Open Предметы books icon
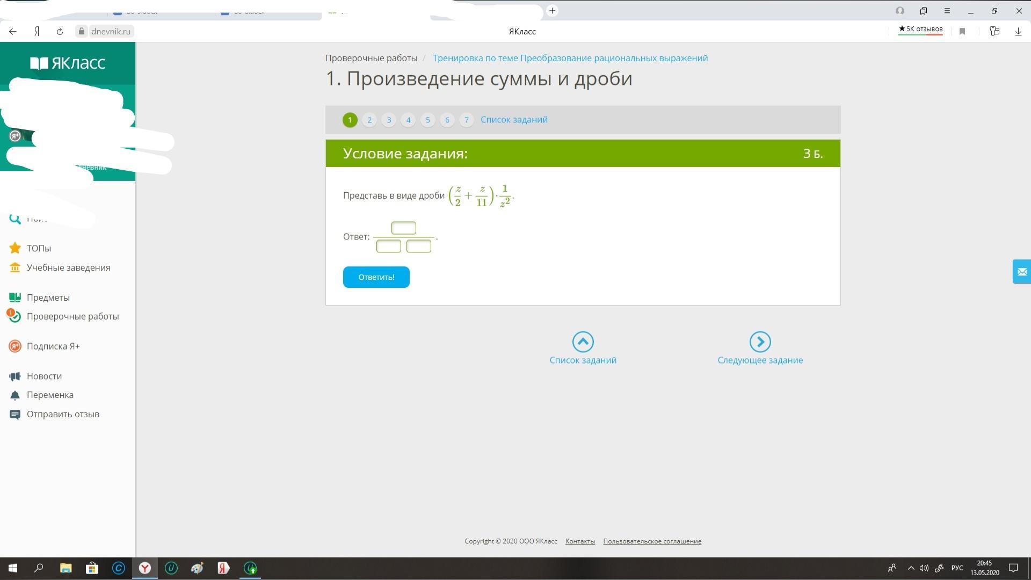 click(x=15, y=298)
